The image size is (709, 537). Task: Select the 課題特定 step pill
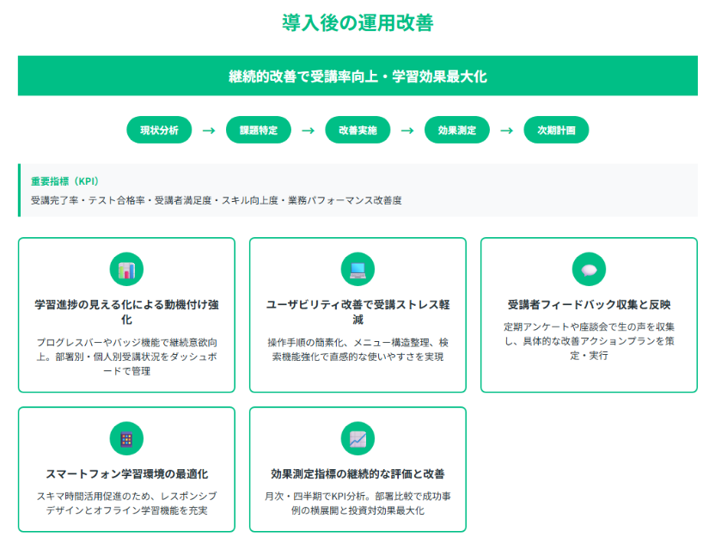258,131
